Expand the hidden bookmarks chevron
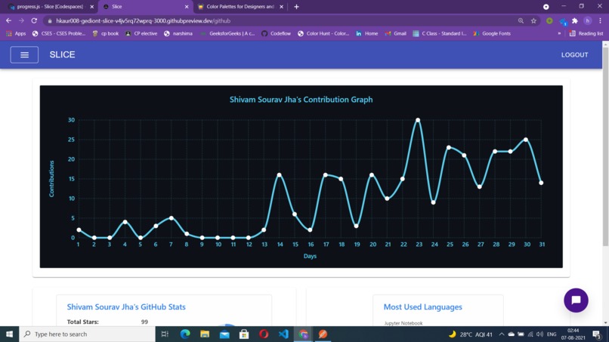 pos(559,33)
